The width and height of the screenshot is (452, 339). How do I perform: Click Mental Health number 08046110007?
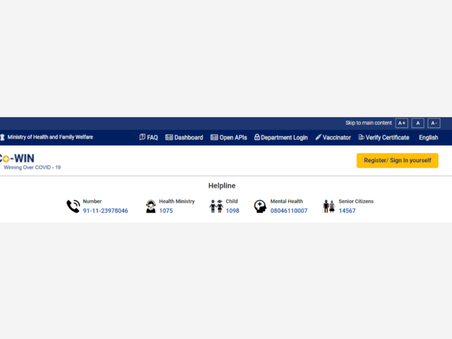tap(289, 211)
